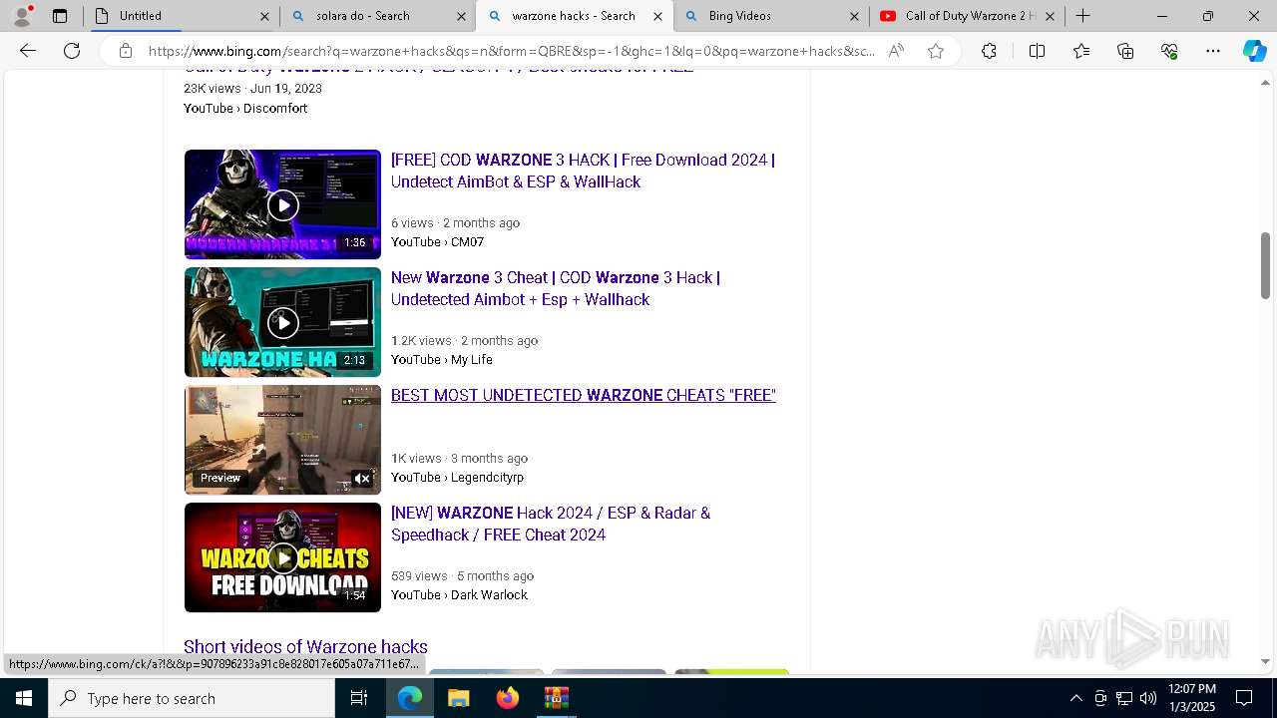Switch to Call of Duty Warzone YouTube tab

point(967,16)
